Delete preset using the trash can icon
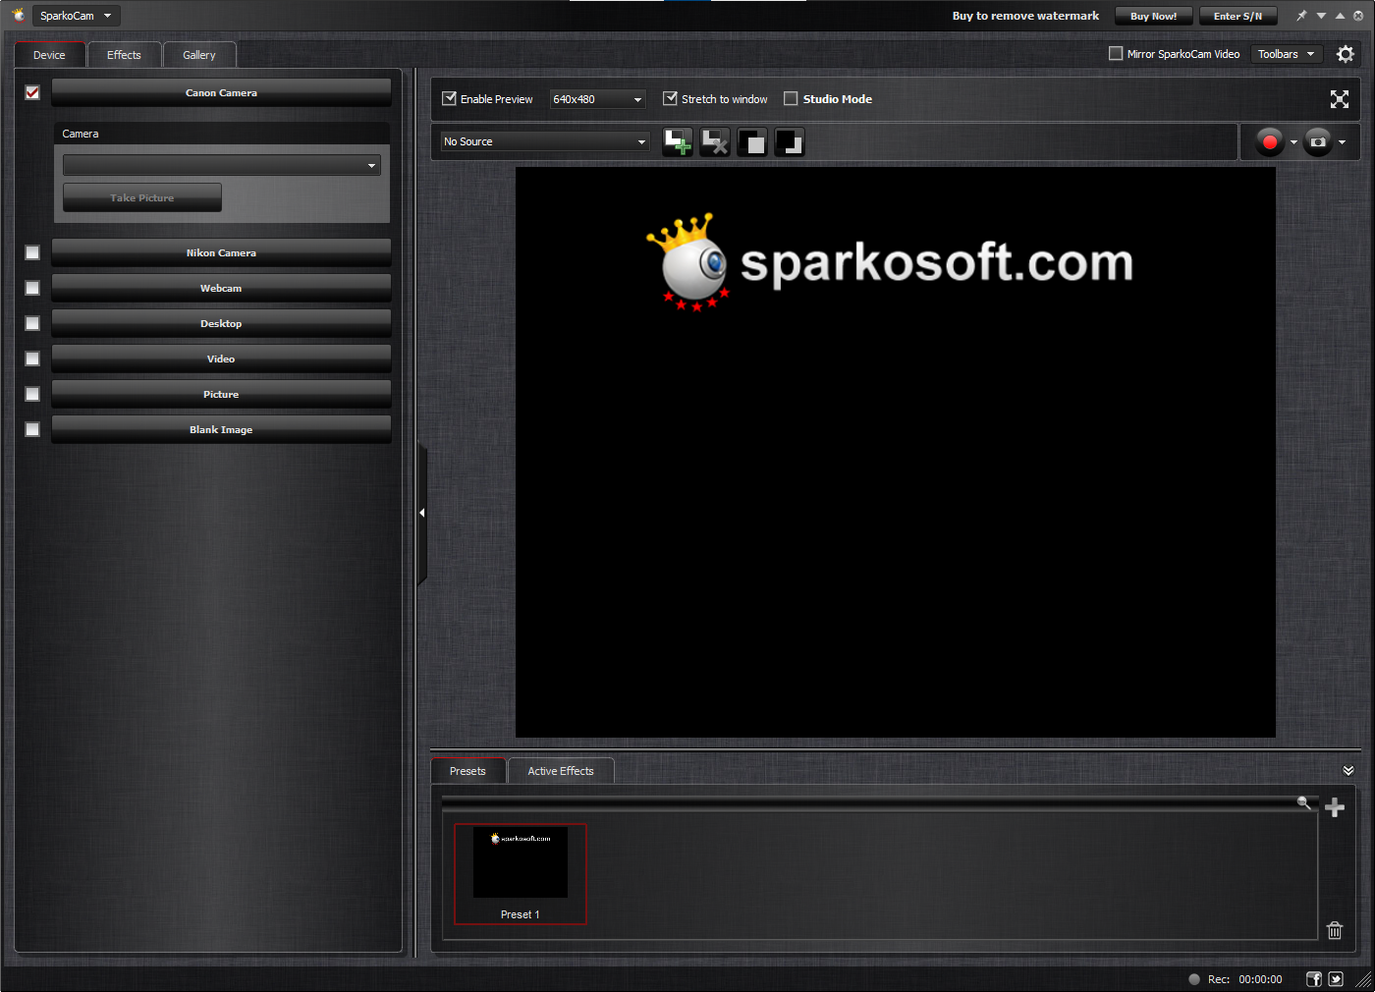The width and height of the screenshot is (1375, 992). pyautogui.click(x=1334, y=930)
